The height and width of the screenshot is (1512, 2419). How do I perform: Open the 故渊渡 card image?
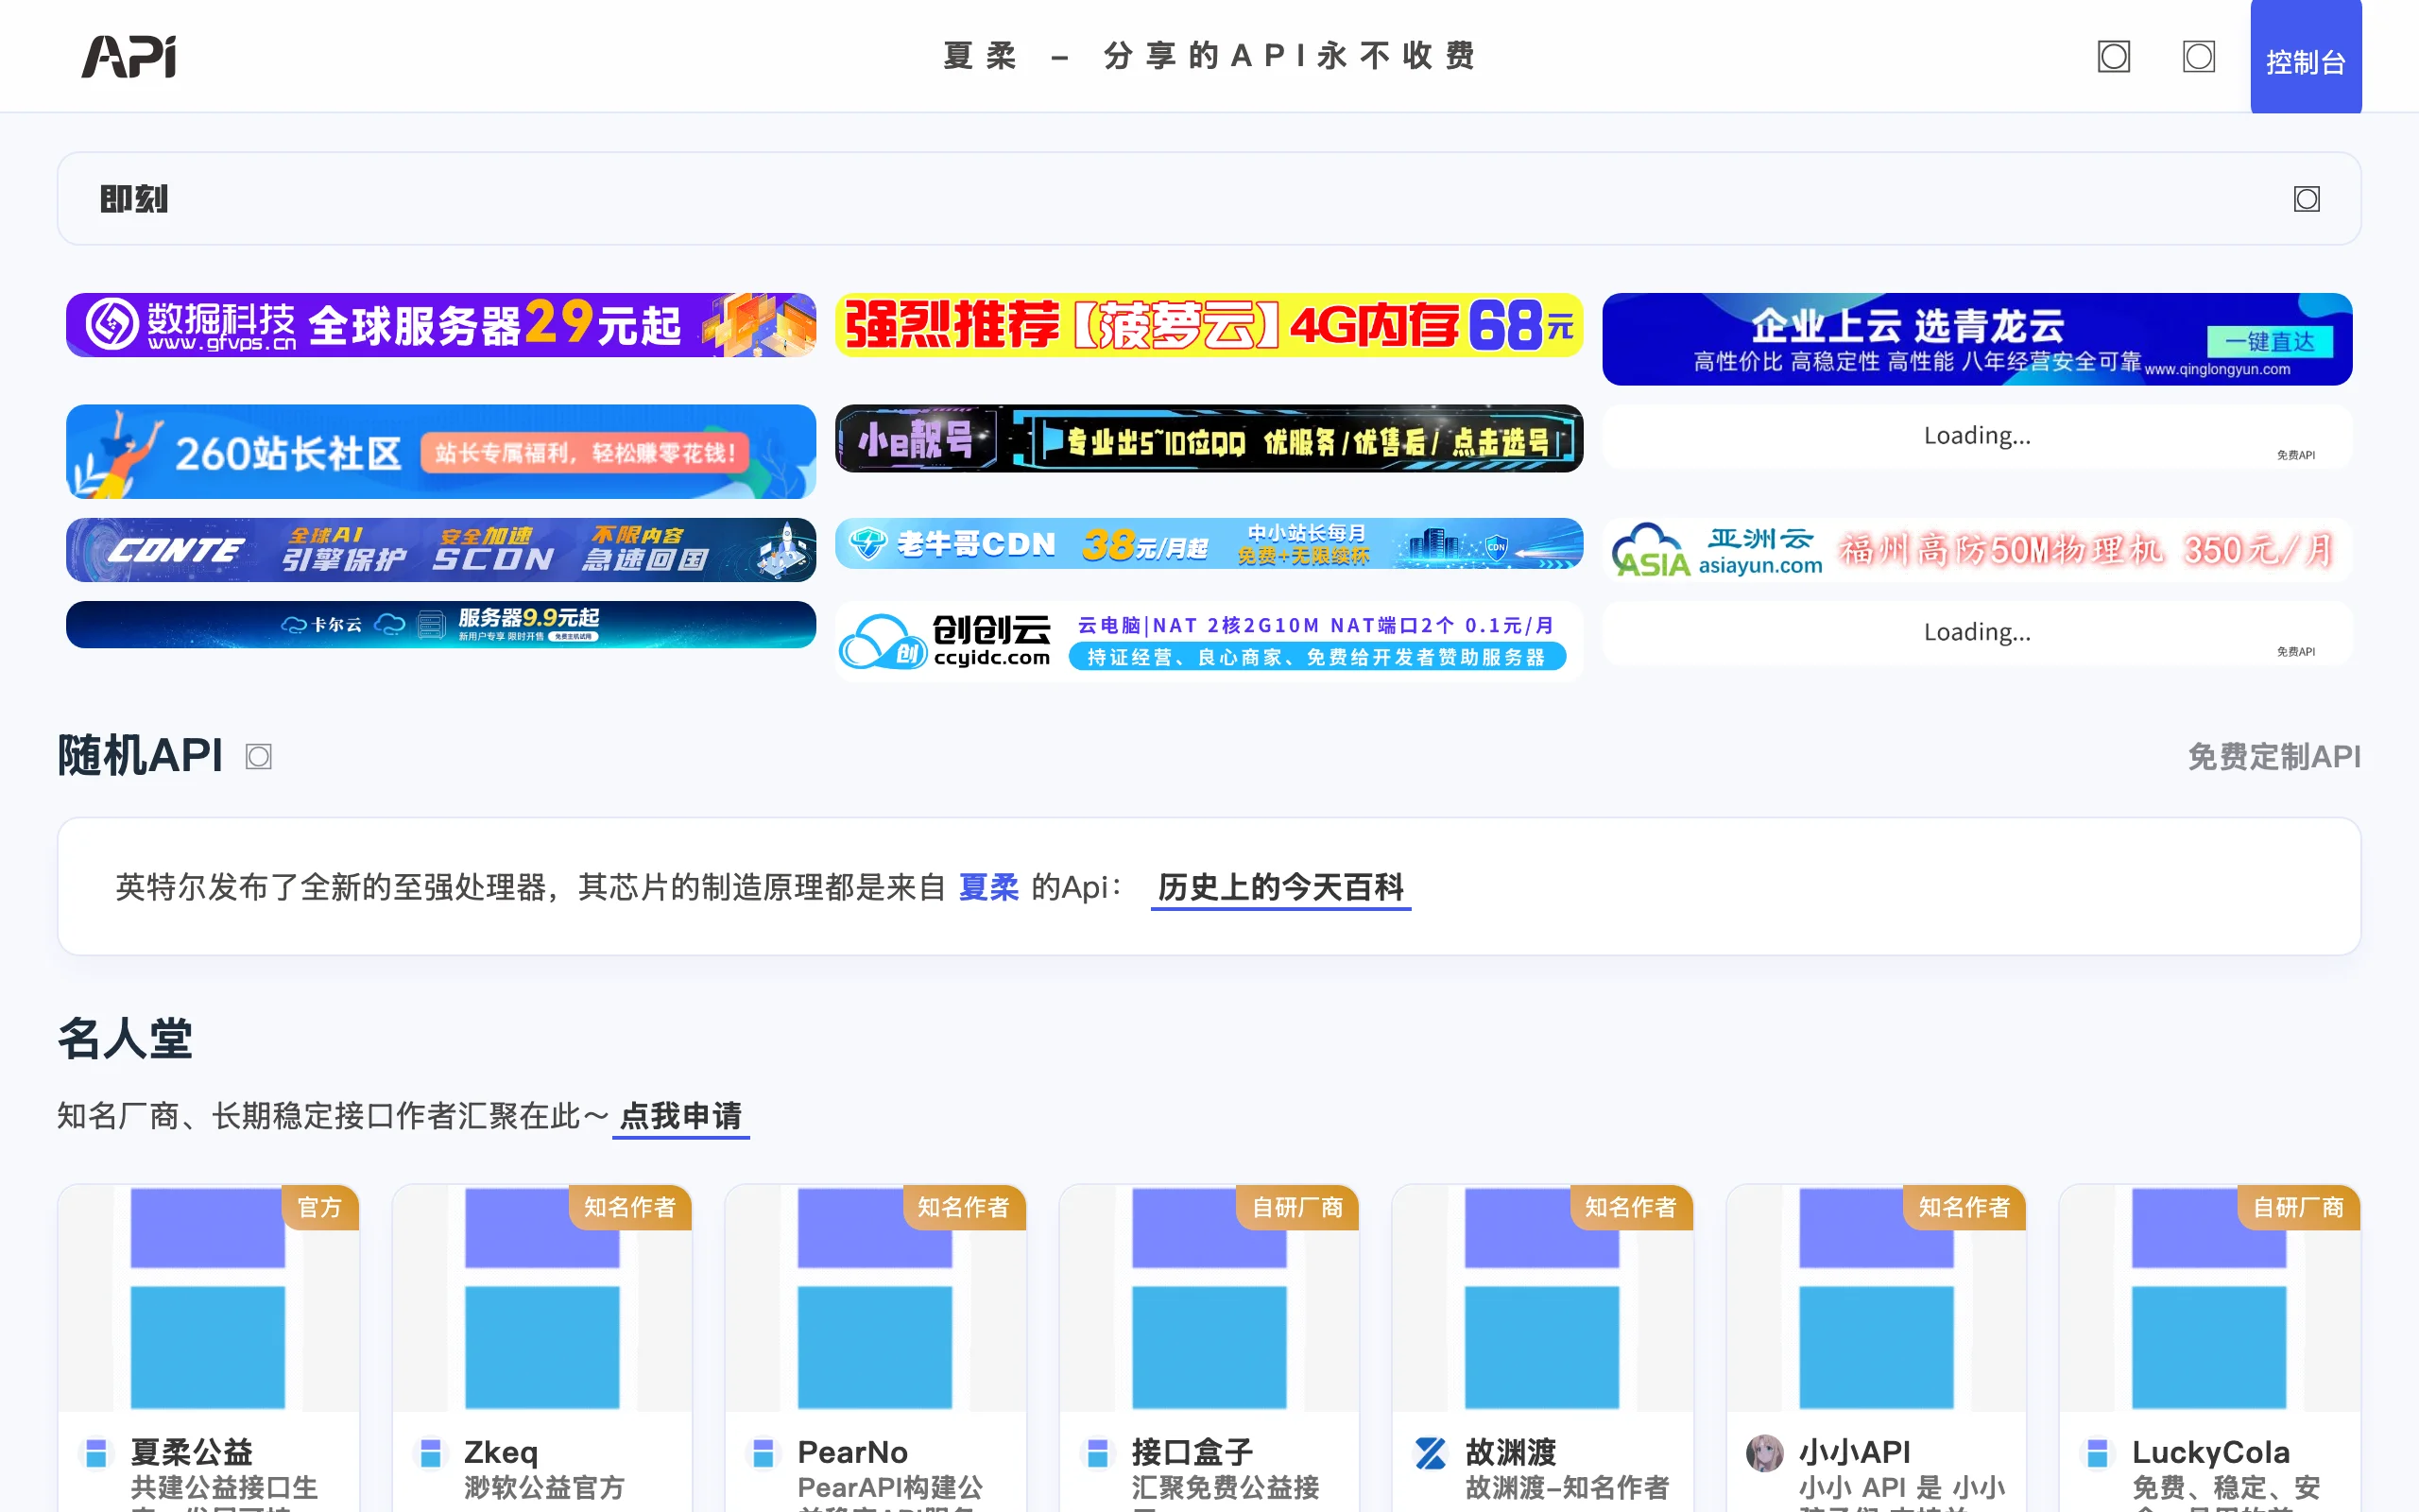[x=1542, y=1298]
